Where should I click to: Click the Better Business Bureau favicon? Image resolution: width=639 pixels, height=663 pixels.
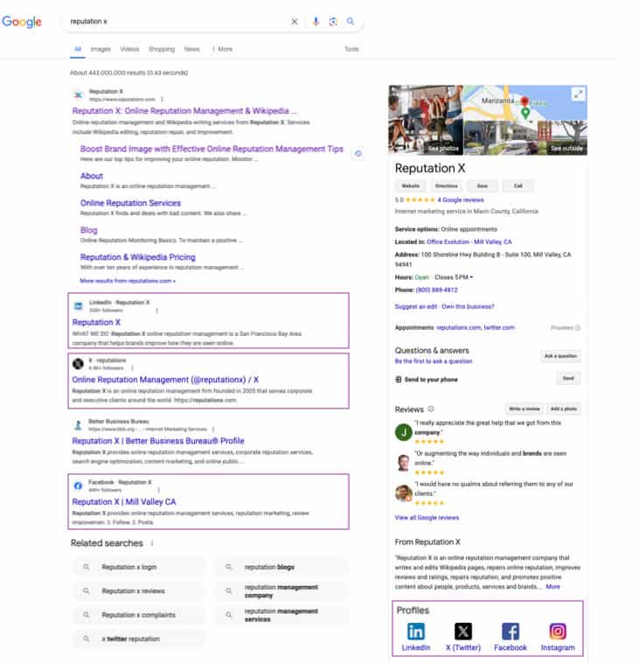tap(78, 425)
